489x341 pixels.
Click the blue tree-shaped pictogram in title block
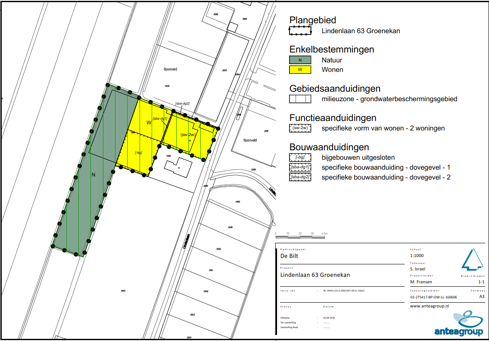pyautogui.click(x=472, y=259)
